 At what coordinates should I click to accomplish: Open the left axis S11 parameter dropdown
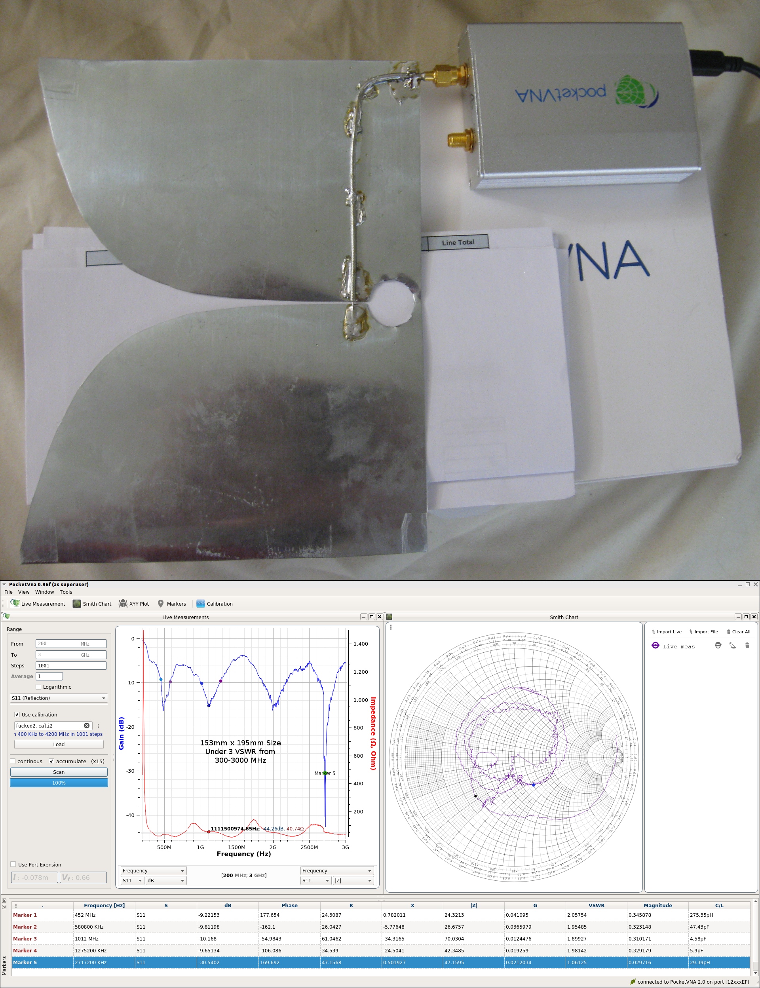pyautogui.click(x=132, y=880)
